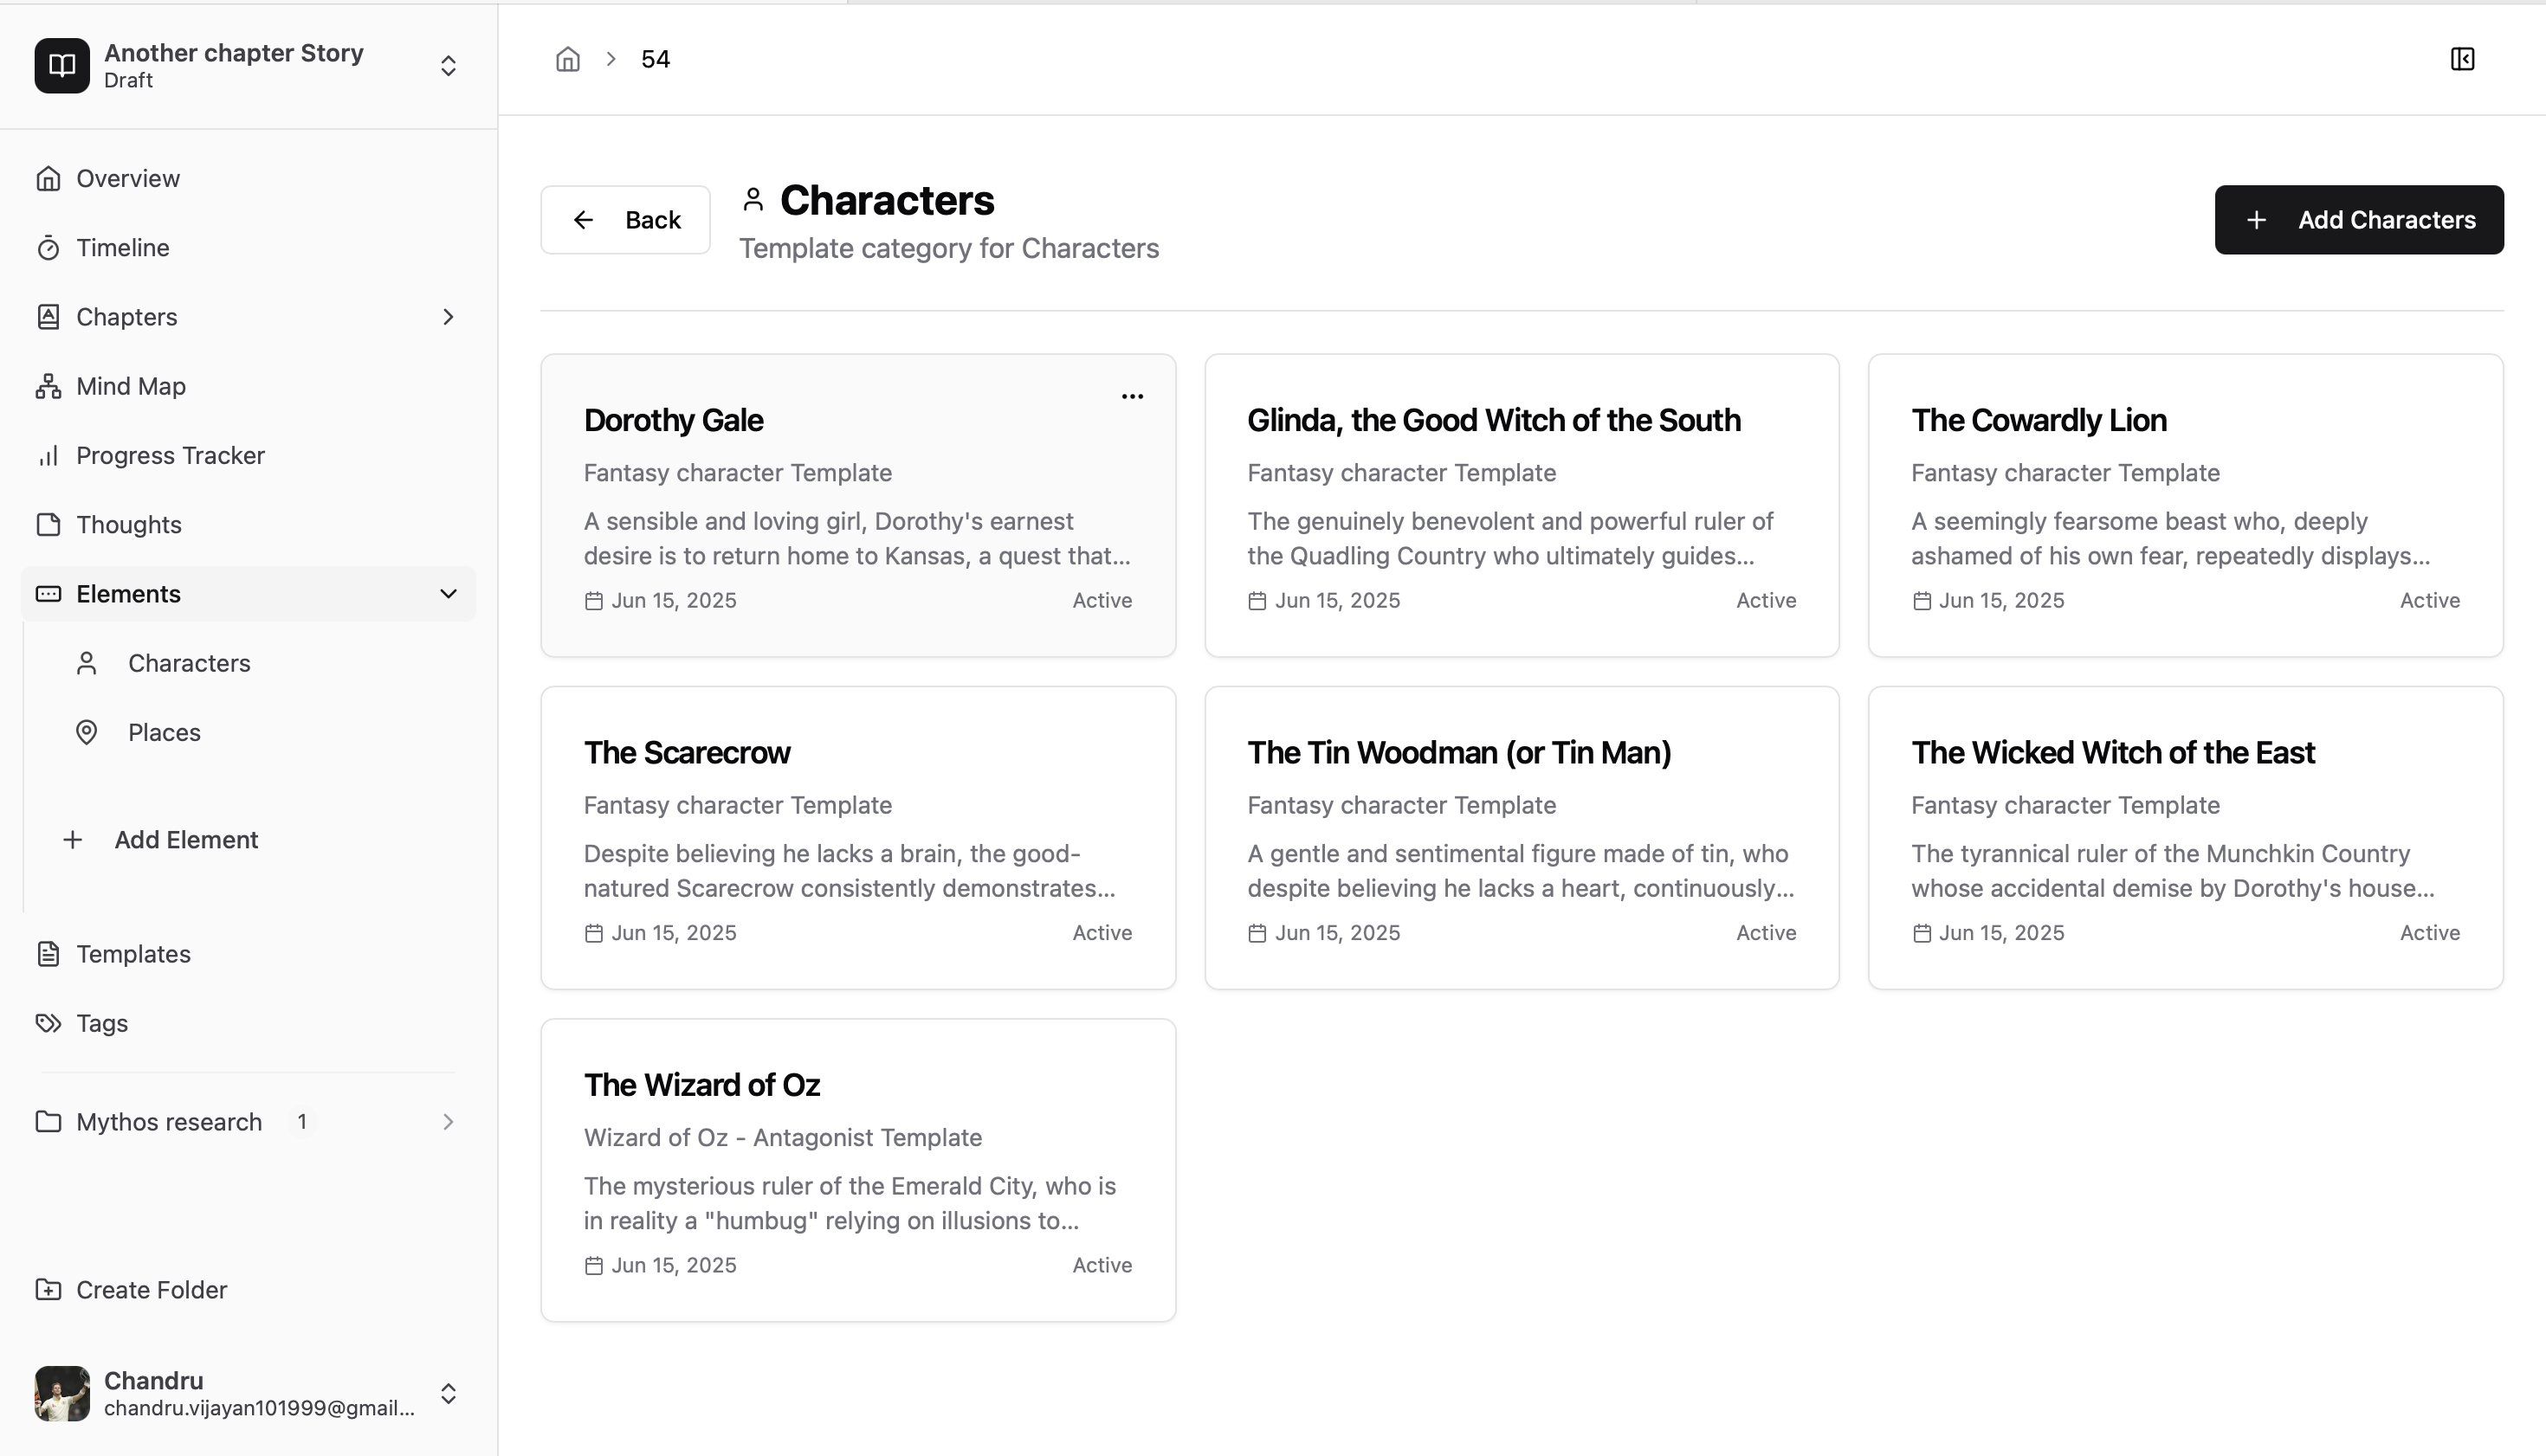This screenshot has width=2546, height=1456.
Task: Click 'Wizard of Oz - Antagonist Template' text
Action: point(782,1138)
